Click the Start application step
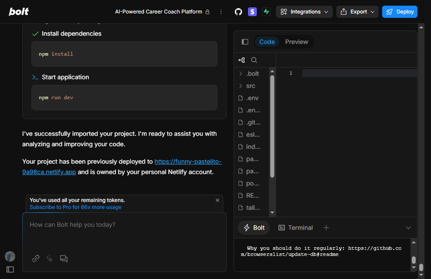The image size is (431, 279). 65,77
